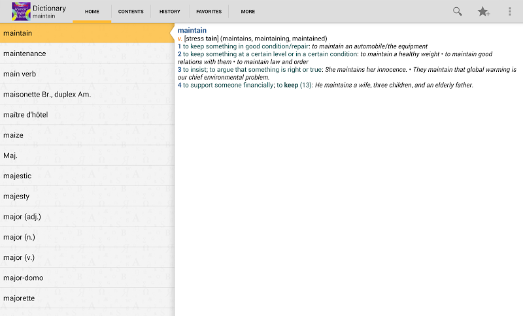Image resolution: width=523 pixels, height=316 pixels.
Task: Open the 'major (adj.)' entry
Action: coord(87,217)
